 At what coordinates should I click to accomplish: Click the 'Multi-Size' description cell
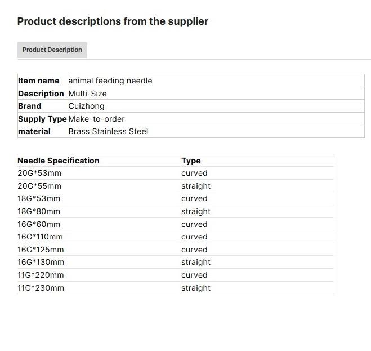tap(88, 94)
